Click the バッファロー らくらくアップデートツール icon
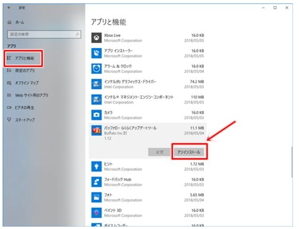299x229 pixels. tap(96, 130)
